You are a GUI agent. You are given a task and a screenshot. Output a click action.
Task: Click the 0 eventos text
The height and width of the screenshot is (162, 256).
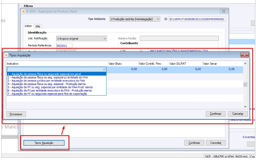point(249,137)
